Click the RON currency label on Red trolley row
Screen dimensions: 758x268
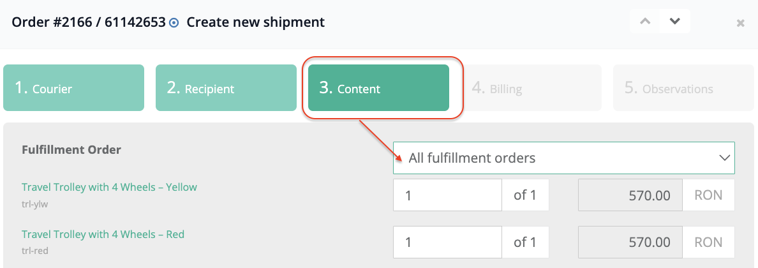[x=708, y=242]
